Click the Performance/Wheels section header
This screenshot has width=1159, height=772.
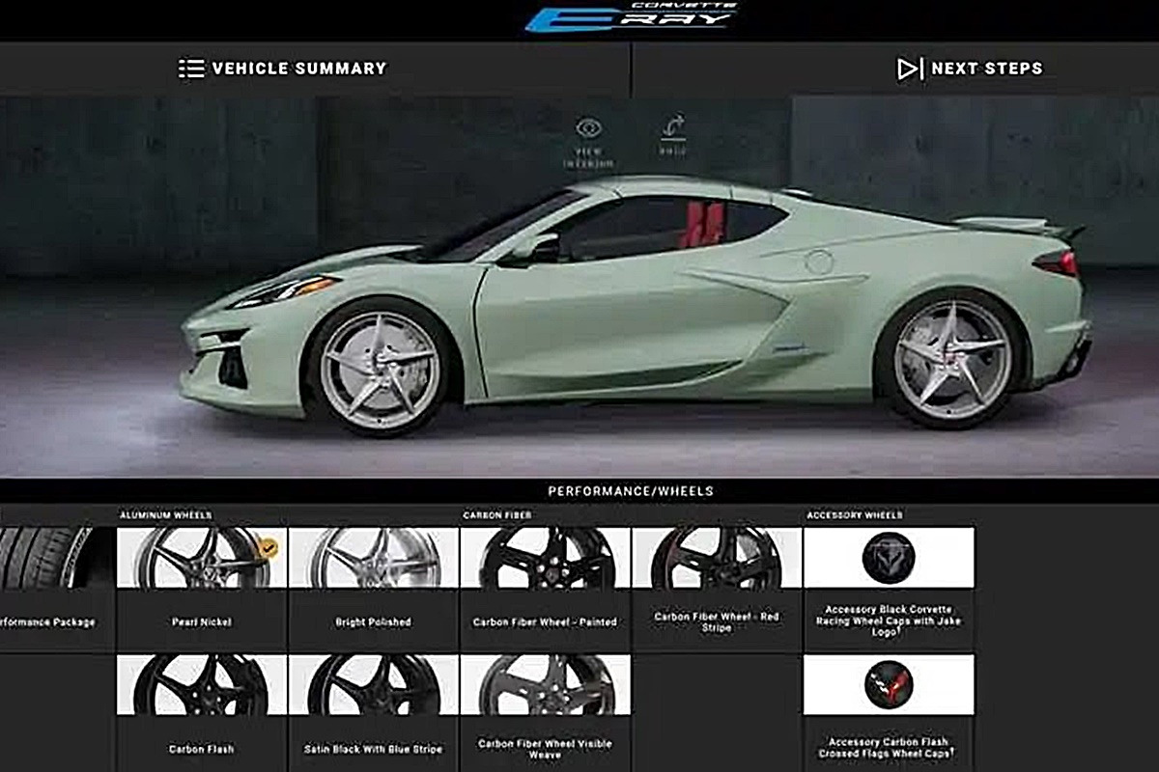tap(631, 491)
